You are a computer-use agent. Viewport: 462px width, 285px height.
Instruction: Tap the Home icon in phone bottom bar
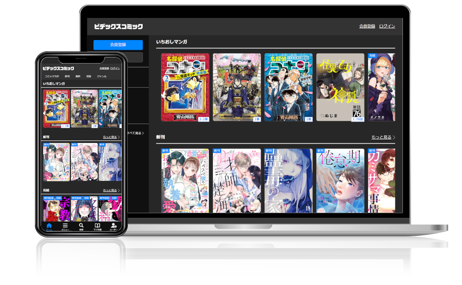coord(49,226)
